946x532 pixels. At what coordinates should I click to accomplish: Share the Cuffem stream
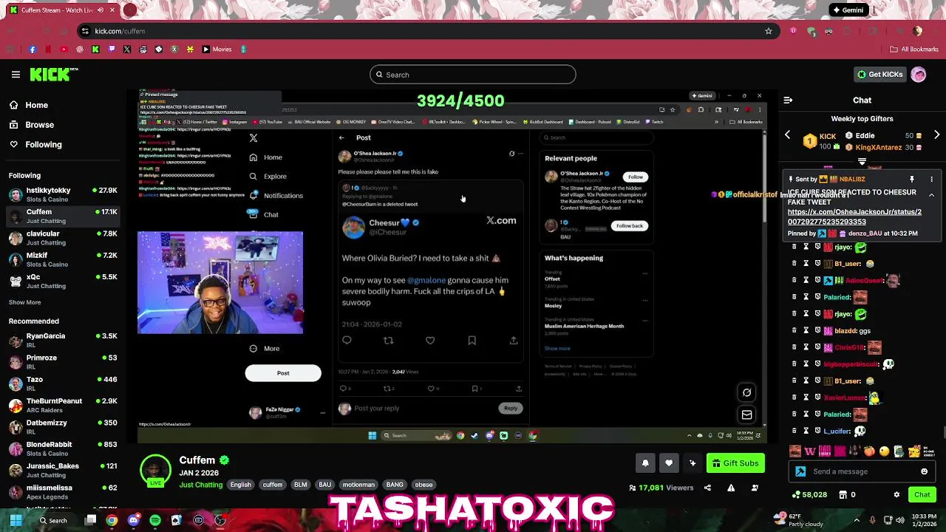707,488
